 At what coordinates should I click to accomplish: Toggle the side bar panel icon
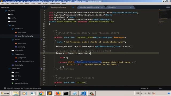[5, 88]
